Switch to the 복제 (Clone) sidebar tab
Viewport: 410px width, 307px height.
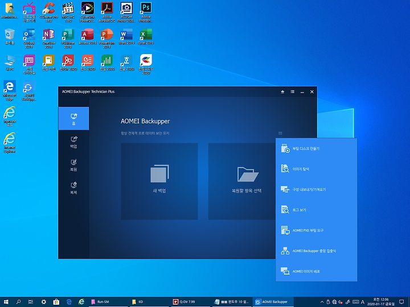point(73,188)
